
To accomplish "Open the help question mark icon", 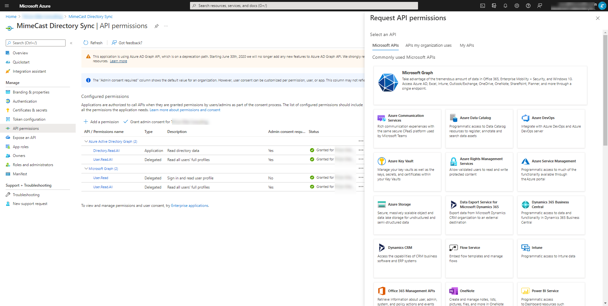I will coord(528,6).
